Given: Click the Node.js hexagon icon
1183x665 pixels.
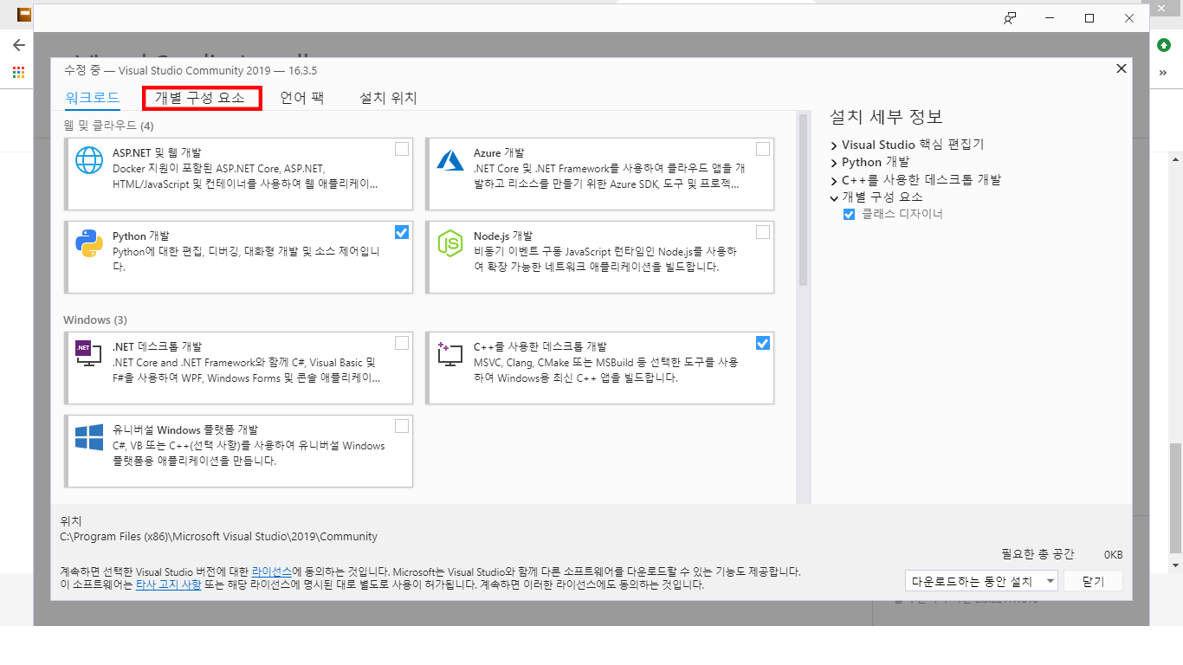Looking at the screenshot, I should 450,244.
